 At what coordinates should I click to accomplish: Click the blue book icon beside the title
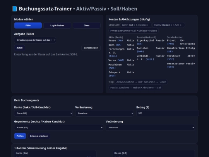(15, 9)
